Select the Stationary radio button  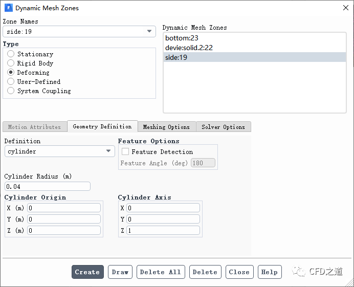click(x=11, y=54)
